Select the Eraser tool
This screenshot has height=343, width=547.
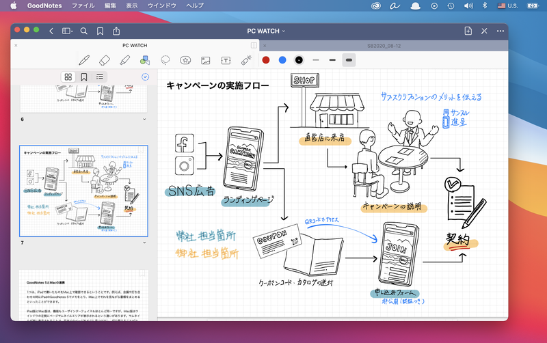coord(105,60)
